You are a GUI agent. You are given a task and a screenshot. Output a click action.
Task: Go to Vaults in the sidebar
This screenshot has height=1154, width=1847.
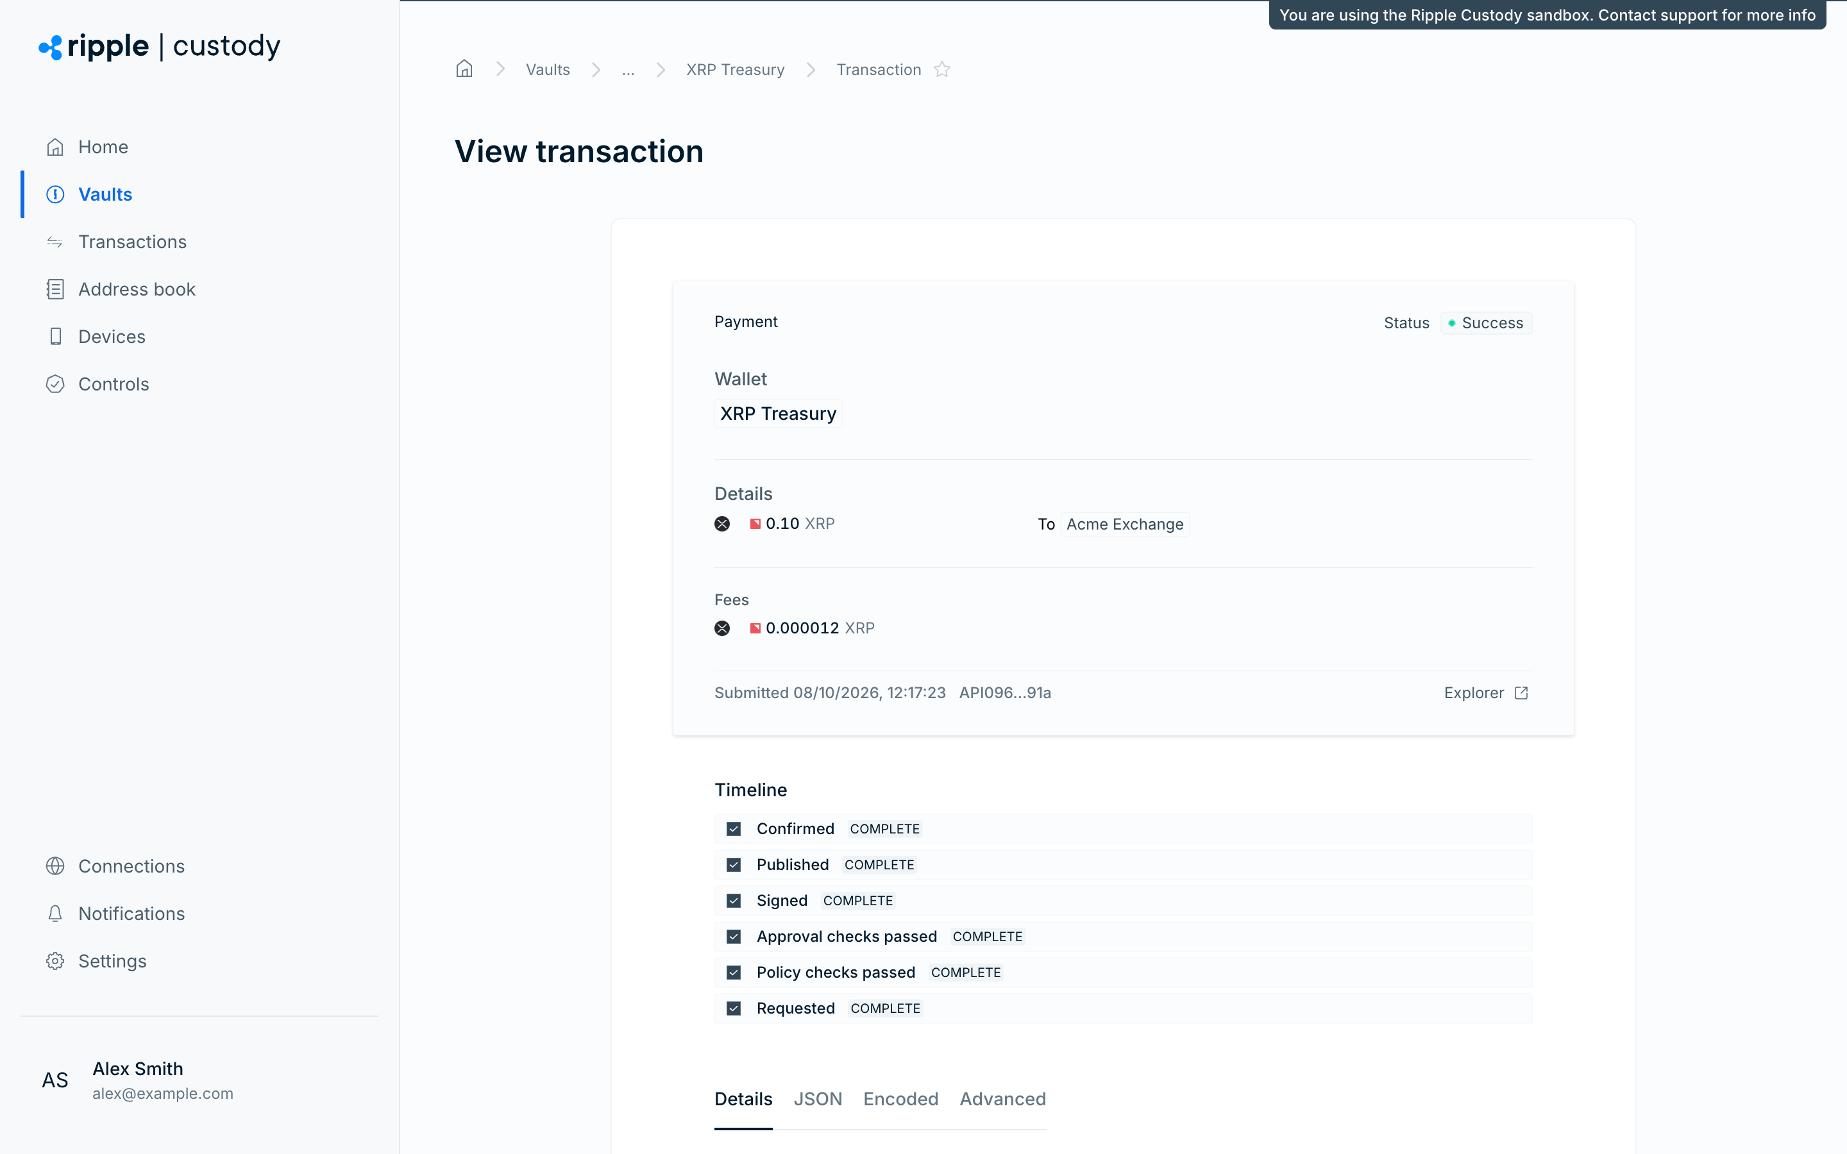105,194
